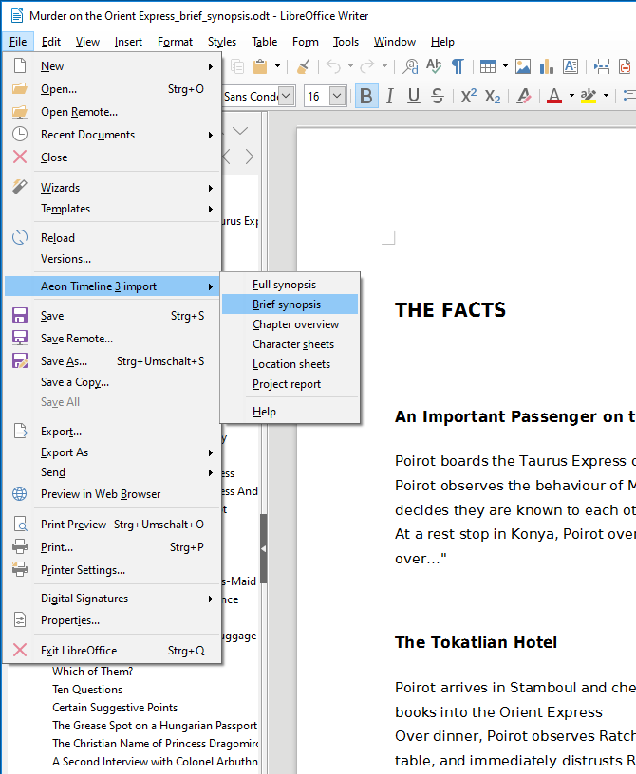Click the Paste clipboard icon
The width and height of the screenshot is (636, 774).
point(260,66)
